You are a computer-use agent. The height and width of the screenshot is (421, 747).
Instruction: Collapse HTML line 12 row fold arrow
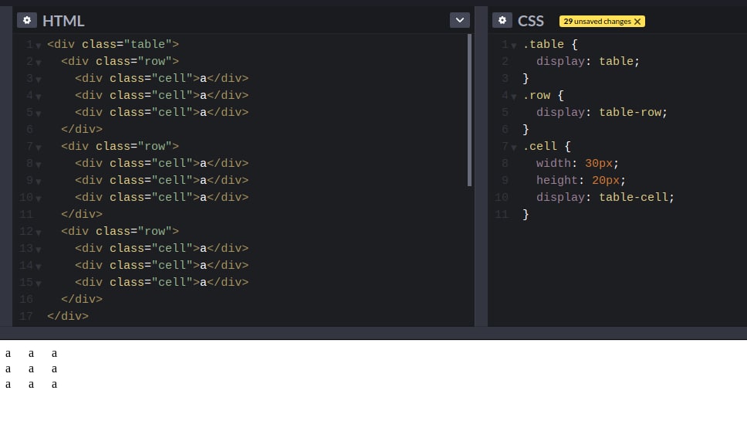tap(38, 233)
